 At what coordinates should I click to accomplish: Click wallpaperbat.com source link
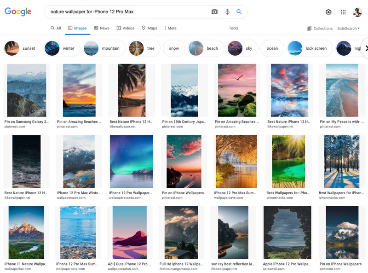17,269
